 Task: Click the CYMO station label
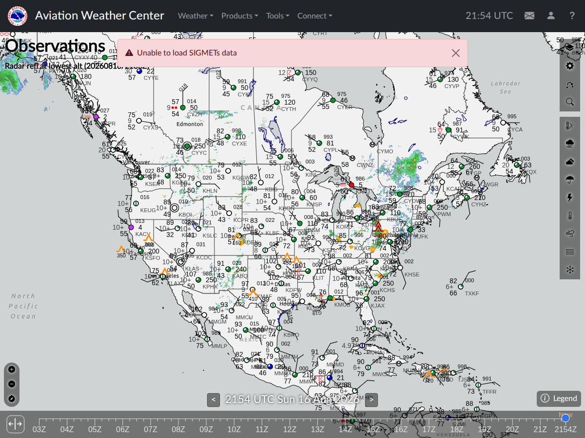(x=385, y=151)
